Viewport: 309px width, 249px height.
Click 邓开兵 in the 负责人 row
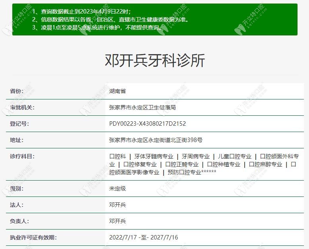pos(118,221)
